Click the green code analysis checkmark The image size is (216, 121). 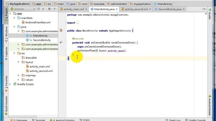(x=206, y=14)
